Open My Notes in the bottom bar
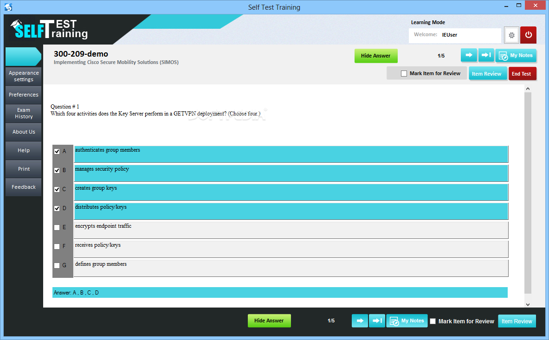Screen dimensions: 549x340 (407, 321)
